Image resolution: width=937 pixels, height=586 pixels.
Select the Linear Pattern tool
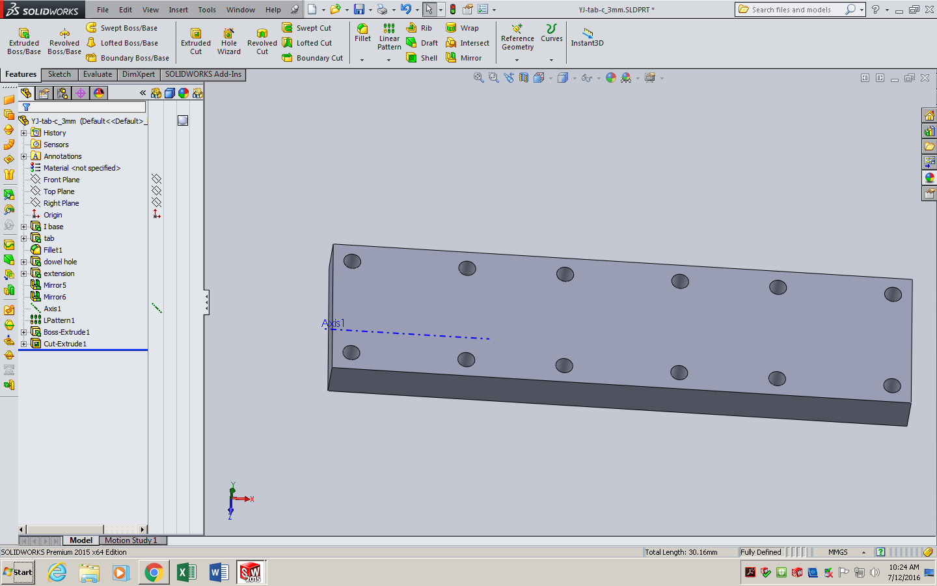pos(389,37)
